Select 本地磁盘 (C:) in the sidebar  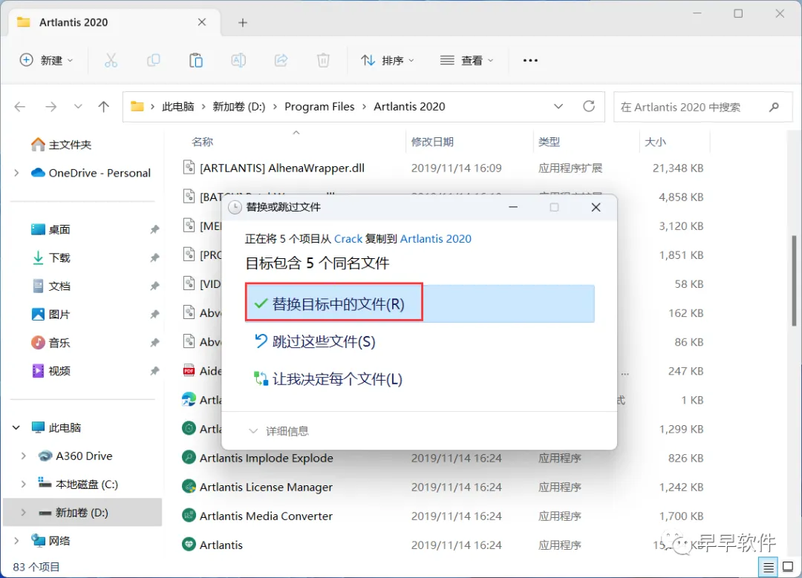coord(78,484)
